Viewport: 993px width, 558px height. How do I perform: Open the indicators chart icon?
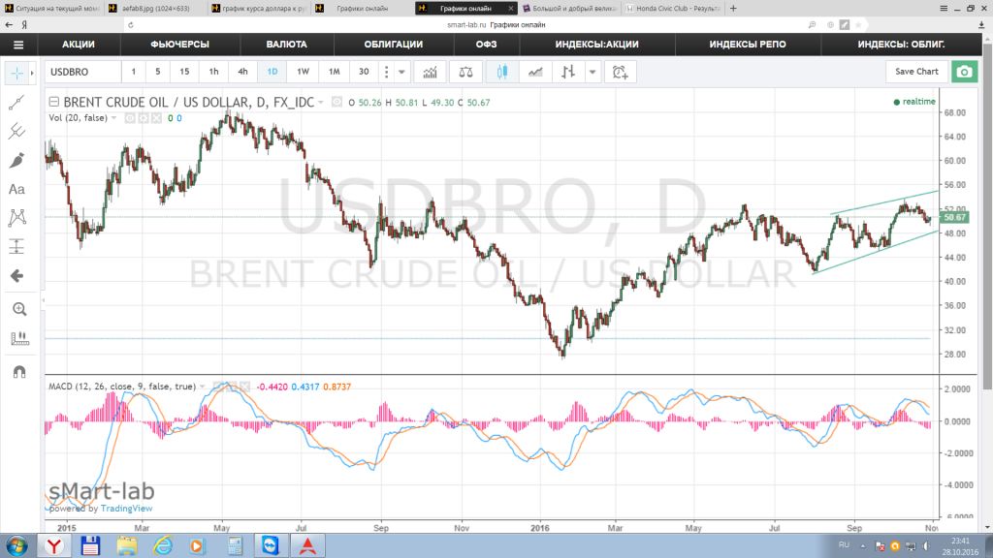click(x=431, y=72)
